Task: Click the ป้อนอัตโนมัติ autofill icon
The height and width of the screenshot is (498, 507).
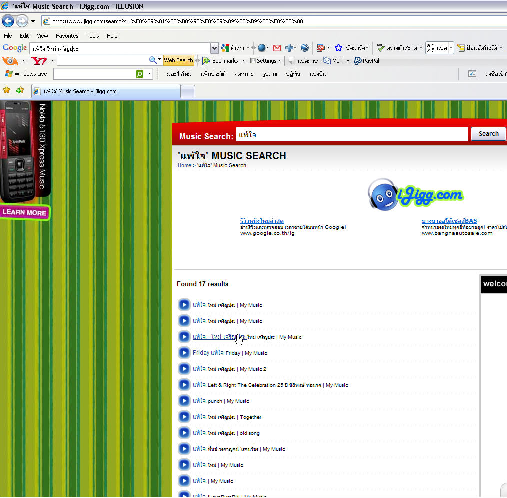Action: coord(461,48)
